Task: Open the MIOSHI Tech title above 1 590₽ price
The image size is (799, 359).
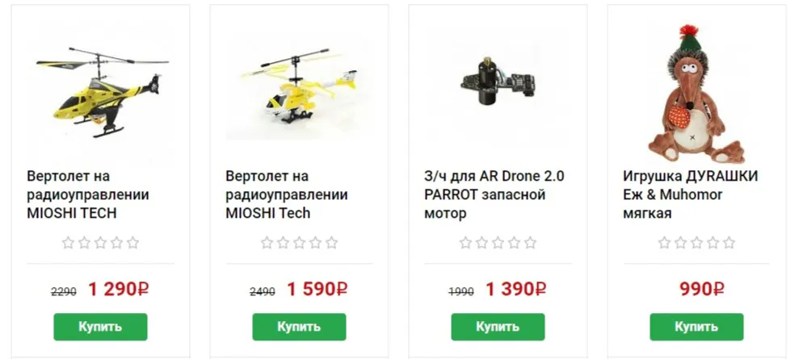Action: click(286, 194)
